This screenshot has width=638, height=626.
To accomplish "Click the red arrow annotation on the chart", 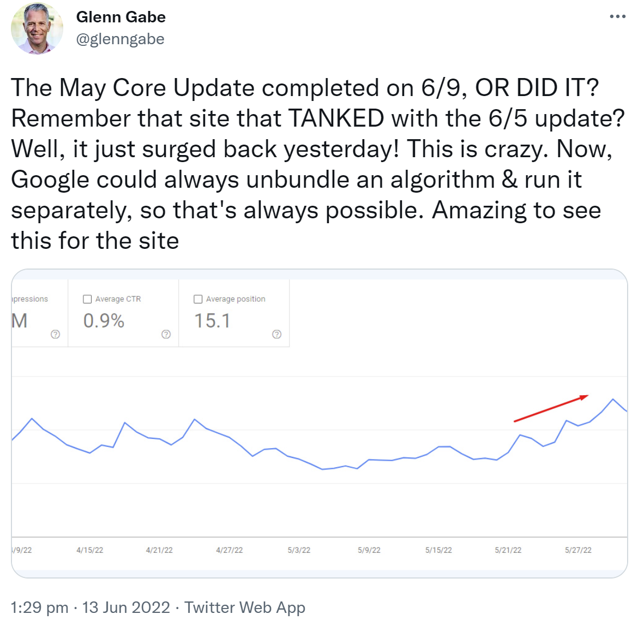I will tap(551, 409).
